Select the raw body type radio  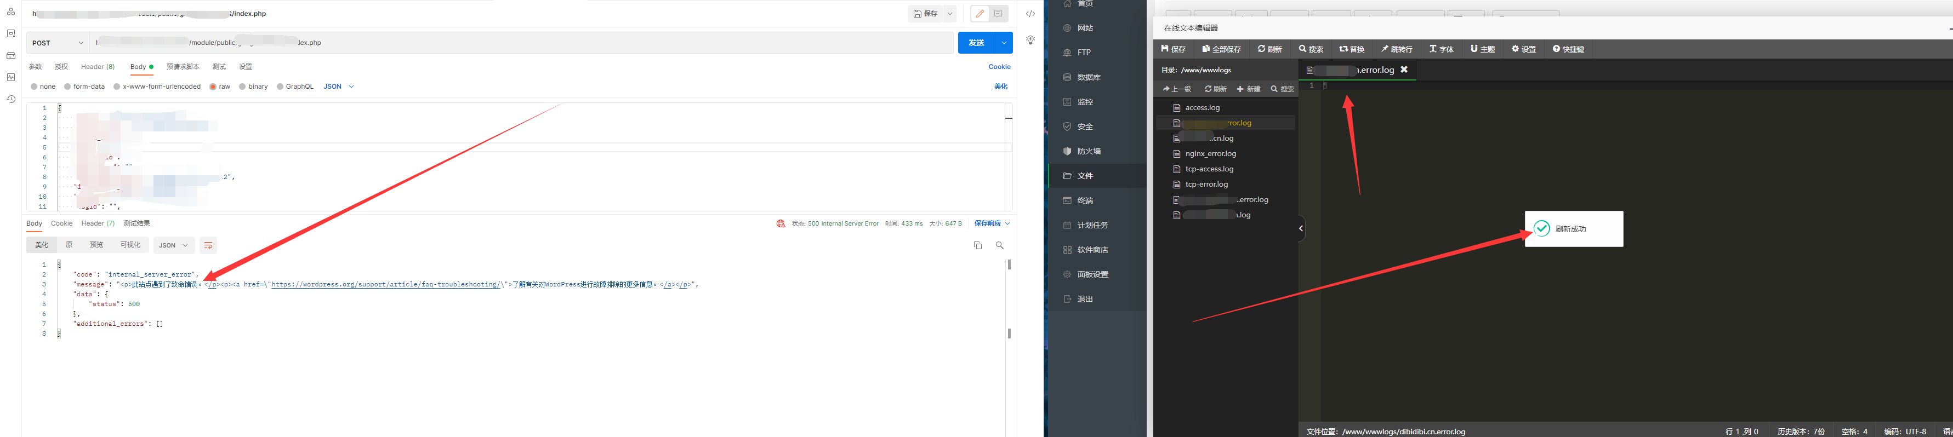(213, 87)
